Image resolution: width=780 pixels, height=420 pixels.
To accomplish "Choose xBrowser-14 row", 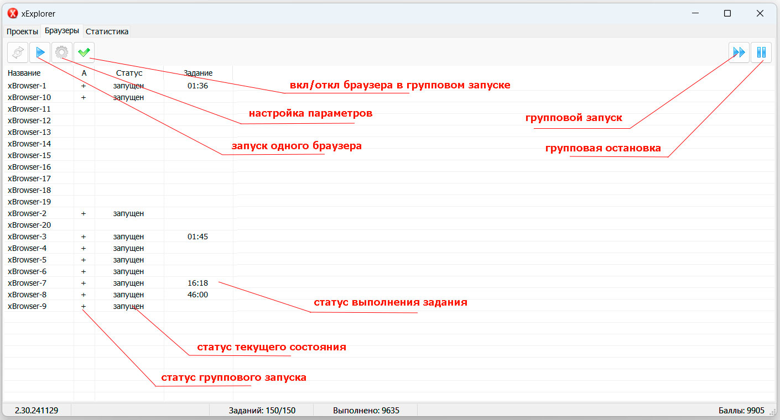I will click(118, 144).
